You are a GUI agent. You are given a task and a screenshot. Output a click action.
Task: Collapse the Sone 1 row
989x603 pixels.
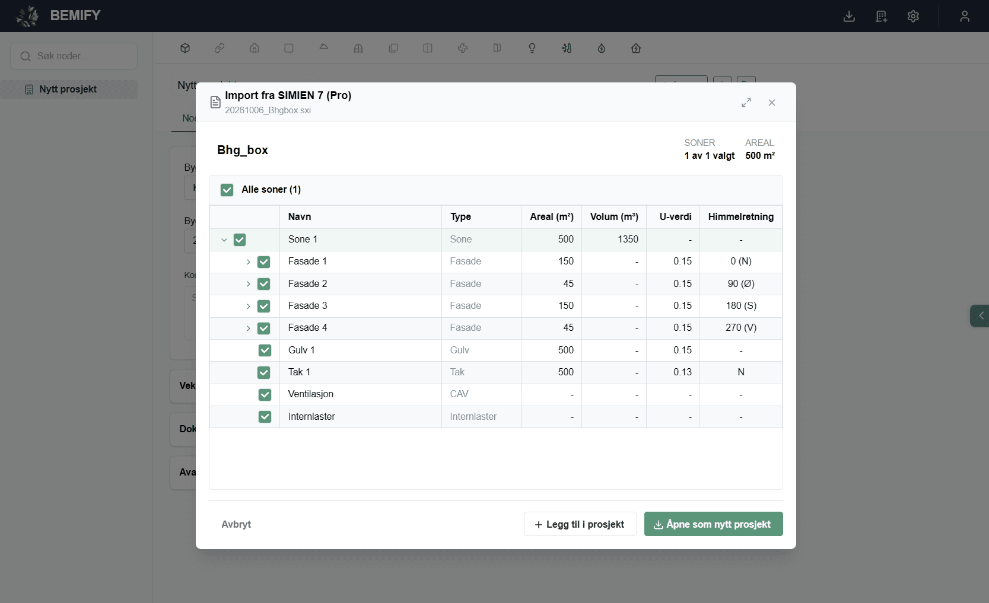tap(224, 240)
